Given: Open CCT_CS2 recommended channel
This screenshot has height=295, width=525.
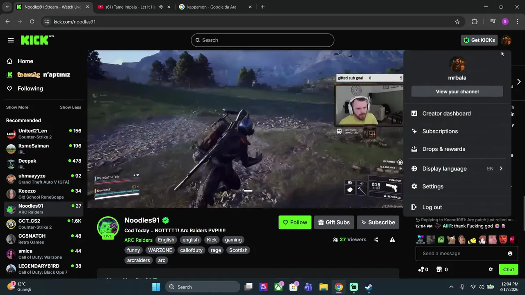Looking at the screenshot, I should click(x=43, y=224).
